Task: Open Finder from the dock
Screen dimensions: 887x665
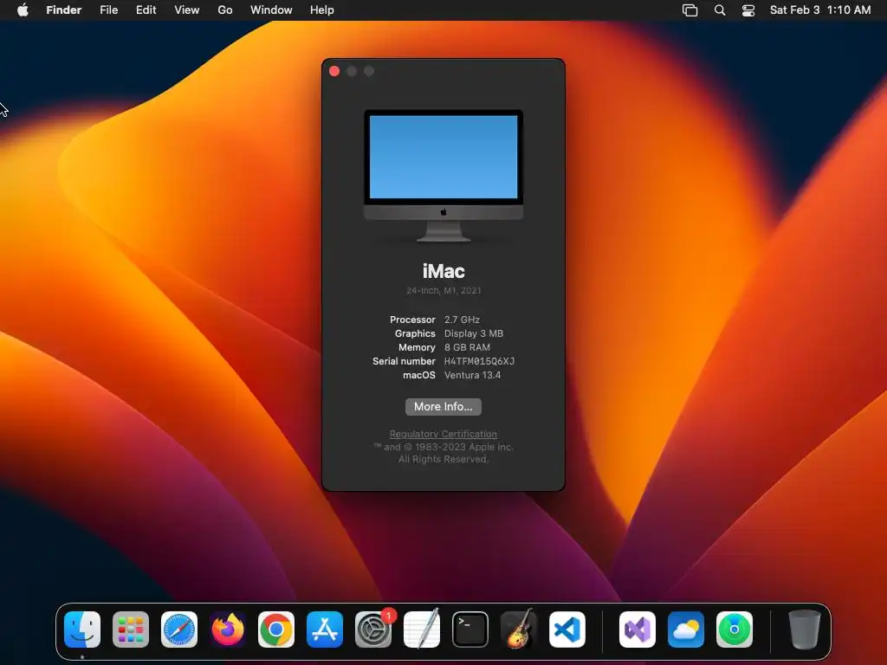Action: (x=82, y=629)
